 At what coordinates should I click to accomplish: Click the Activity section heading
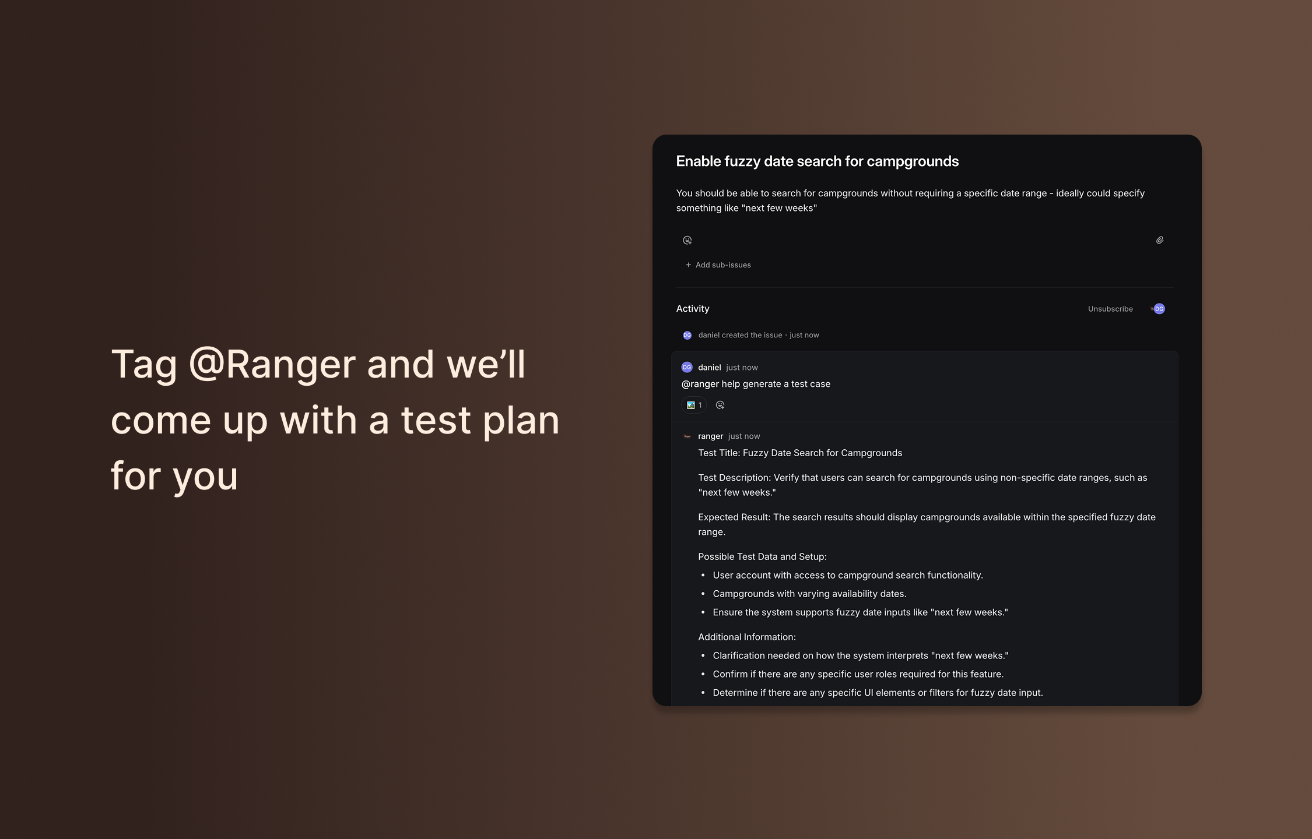pos(693,309)
